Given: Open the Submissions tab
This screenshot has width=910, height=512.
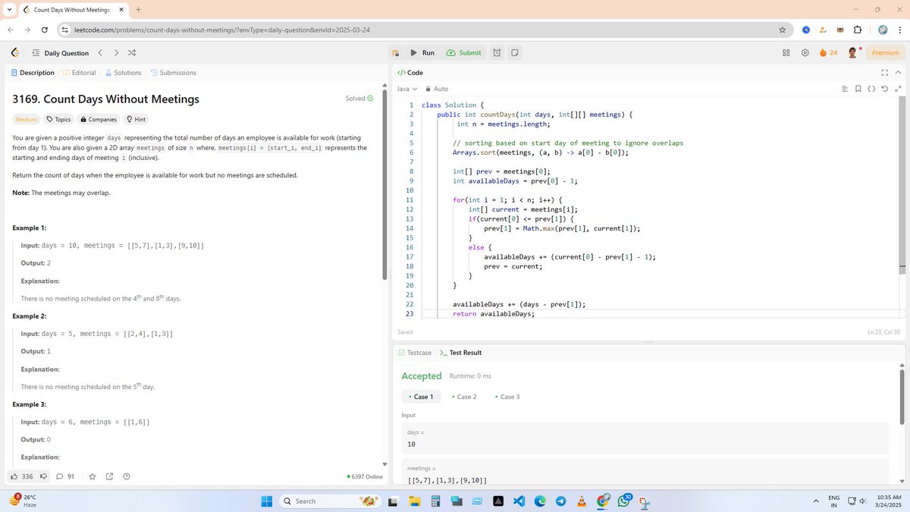Looking at the screenshot, I should click(x=174, y=73).
